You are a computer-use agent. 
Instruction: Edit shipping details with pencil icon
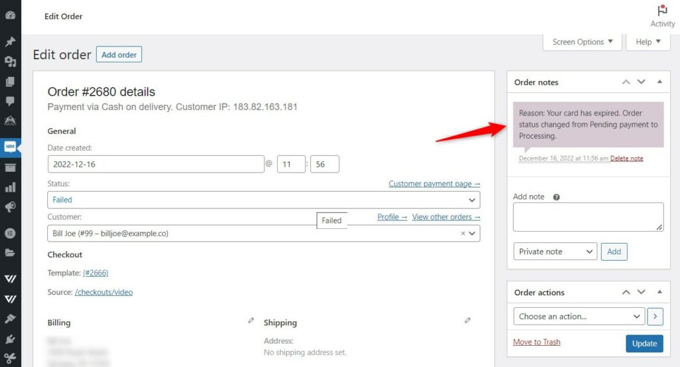[x=467, y=321]
